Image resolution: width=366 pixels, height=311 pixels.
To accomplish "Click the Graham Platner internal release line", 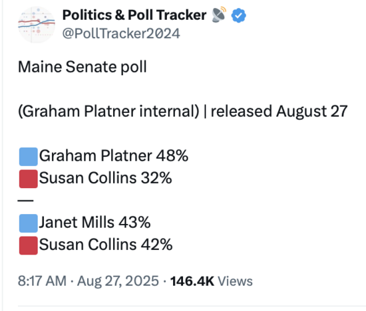I will (183, 111).
